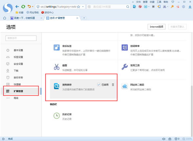Click the search options input field
Screen dimensions: 193x141
coord(21,38)
